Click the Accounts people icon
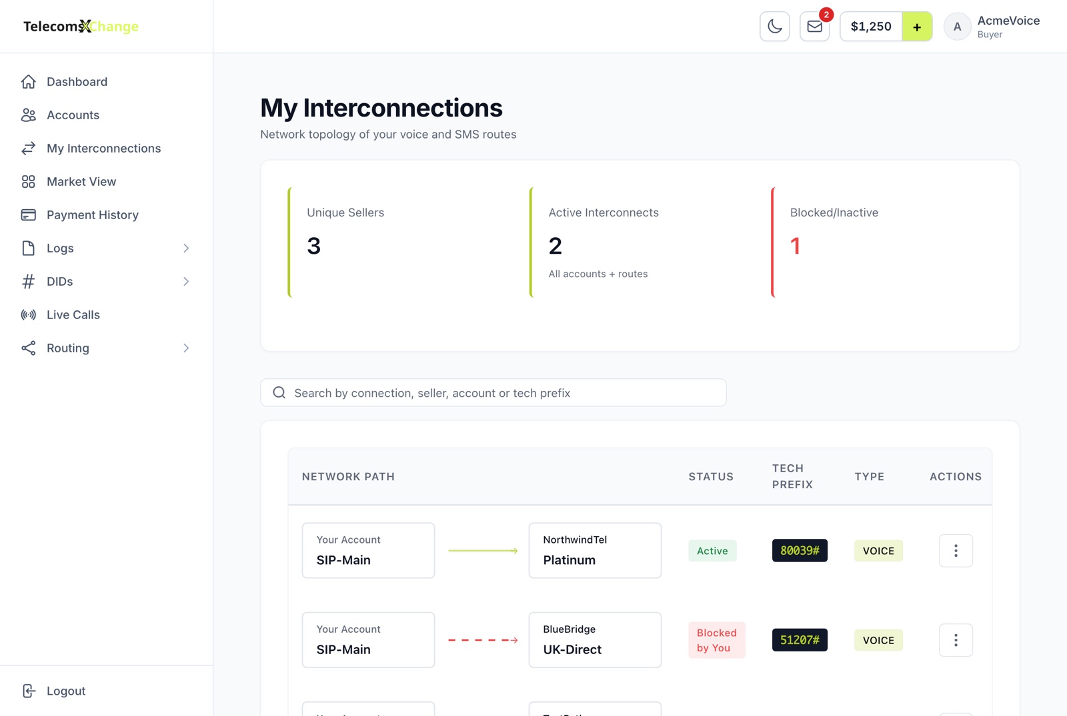 click(28, 115)
